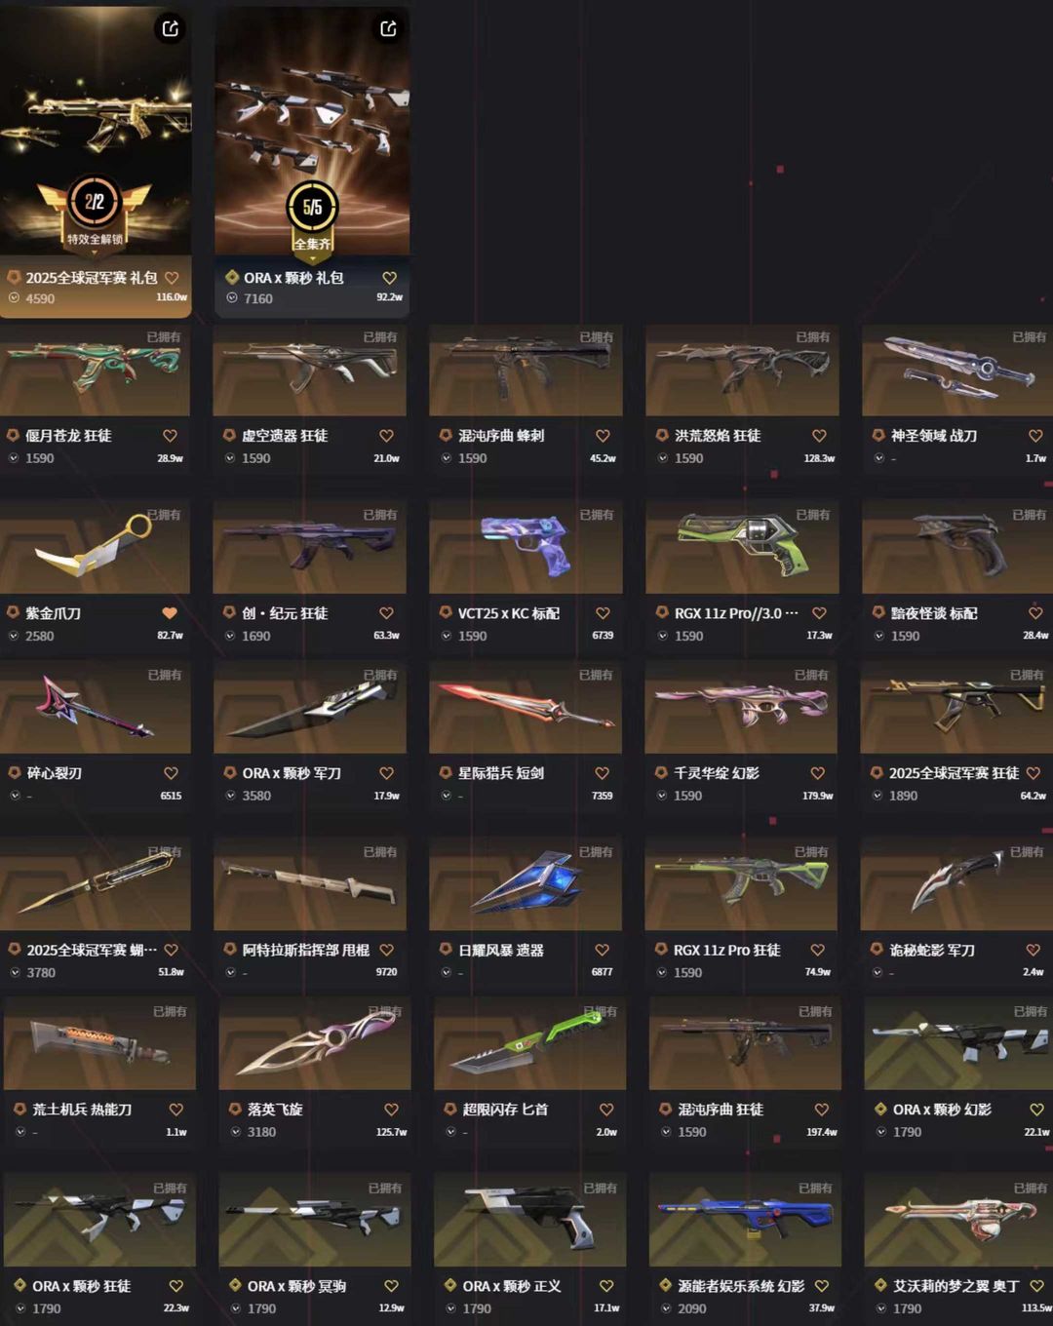The height and width of the screenshot is (1326, 1053).
Task: Open the VCT25 x KC 标配 pistol thumbnail
Action: click(526, 548)
